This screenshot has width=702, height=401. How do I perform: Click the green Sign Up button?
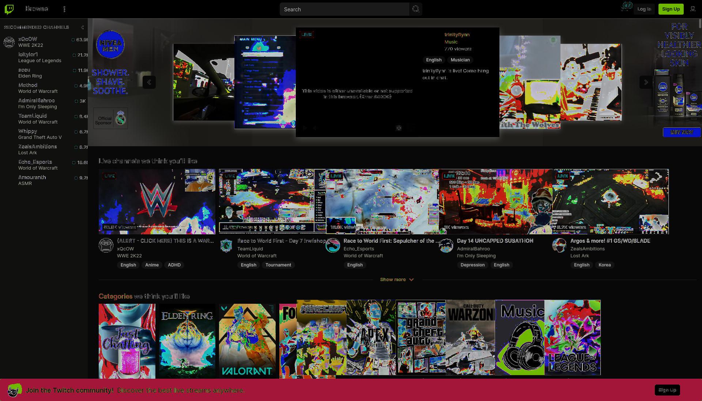coord(671,9)
